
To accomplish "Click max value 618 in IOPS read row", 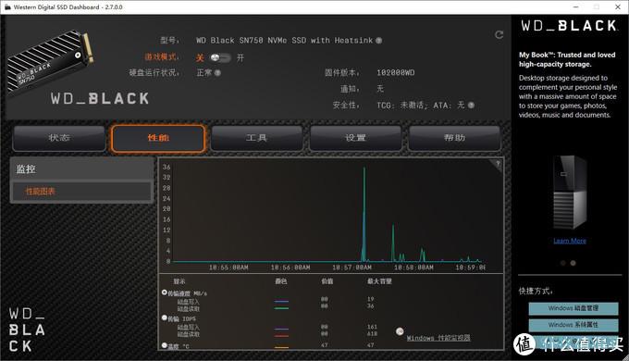I will [372, 333].
